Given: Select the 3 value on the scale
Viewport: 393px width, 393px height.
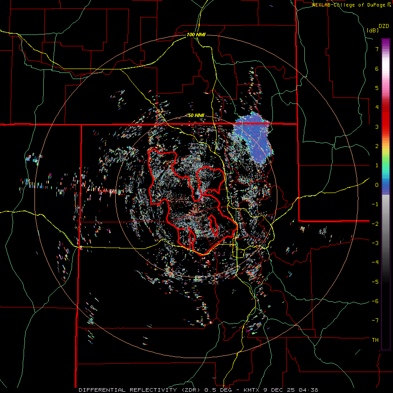Looking at the screenshot, I should point(377,127).
